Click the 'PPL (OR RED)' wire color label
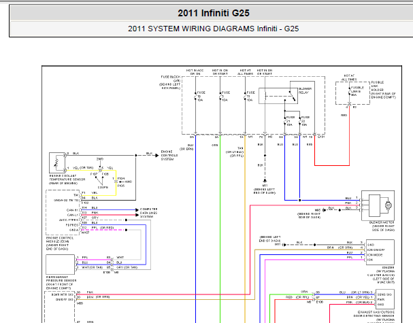This screenshot has height=323, width=413. click(x=103, y=227)
